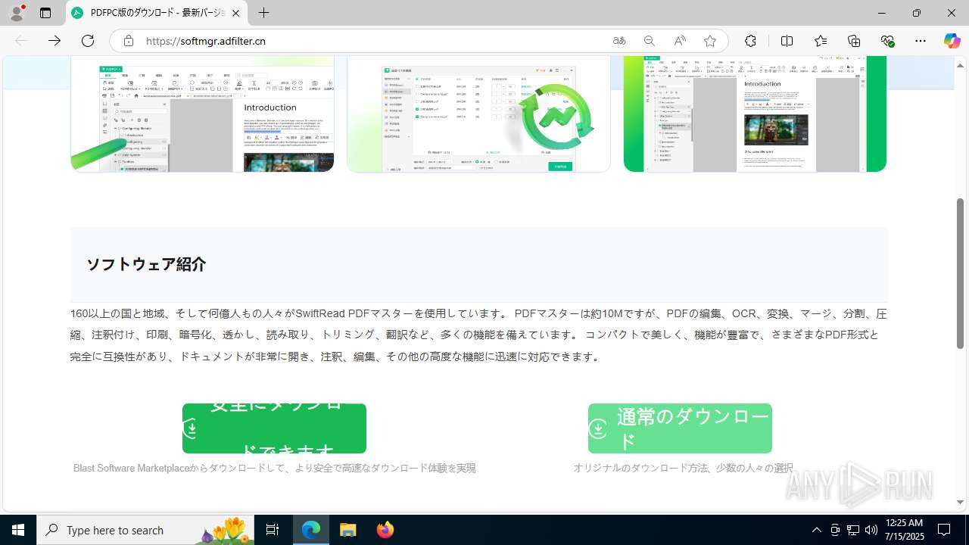The height and width of the screenshot is (545, 969).
Task: Click the taskbar search box
Action: pos(146,530)
